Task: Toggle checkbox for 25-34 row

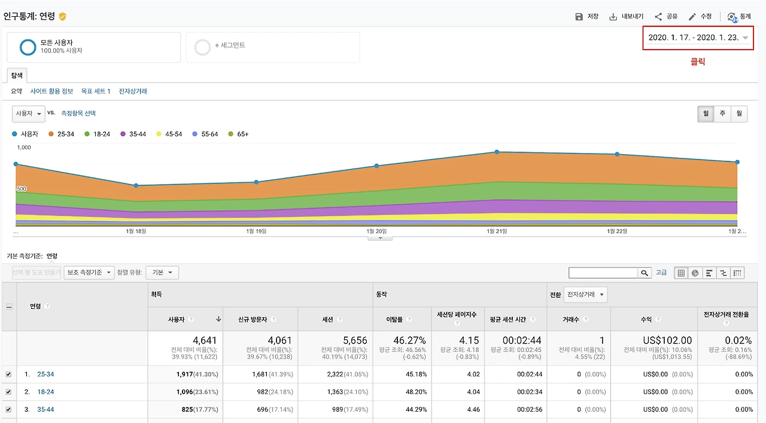Action: click(x=8, y=375)
